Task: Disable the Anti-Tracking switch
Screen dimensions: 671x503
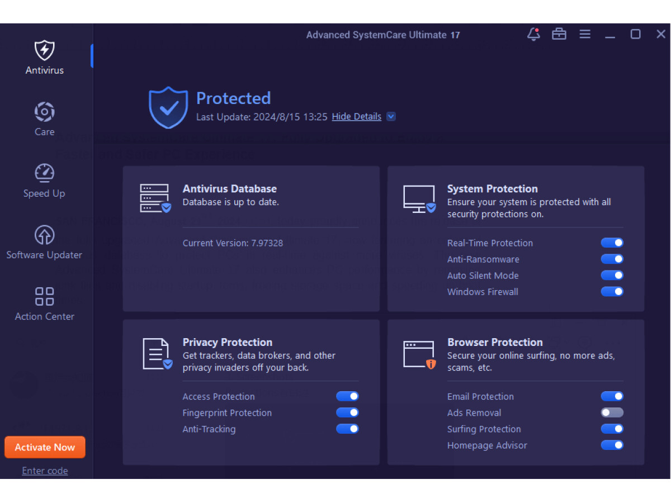Action: pos(347,429)
